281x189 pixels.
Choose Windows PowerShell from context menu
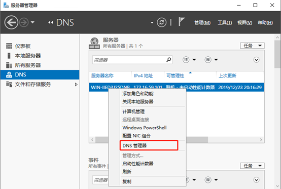click(145, 128)
